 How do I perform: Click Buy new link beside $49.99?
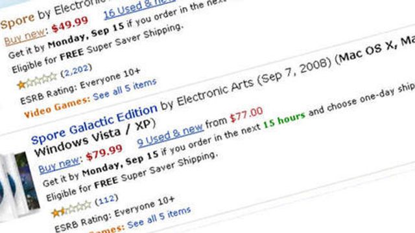coord(25,38)
